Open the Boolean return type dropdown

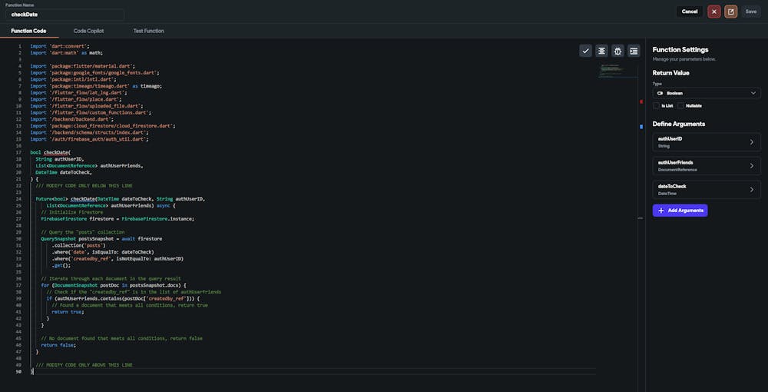(707, 93)
